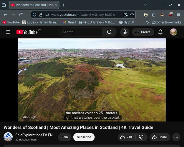The width and height of the screenshot is (184, 147).
Task: Subscribe to EpicExplorationsTV EN
Action: click(84, 137)
